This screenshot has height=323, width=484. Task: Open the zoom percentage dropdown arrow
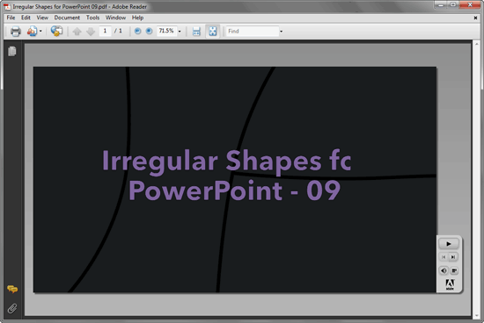(x=180, y=32)
